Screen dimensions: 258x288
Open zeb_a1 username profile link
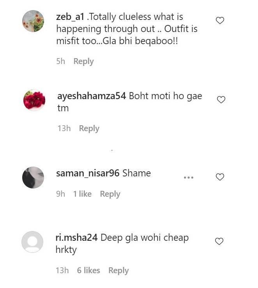[70, 17]
